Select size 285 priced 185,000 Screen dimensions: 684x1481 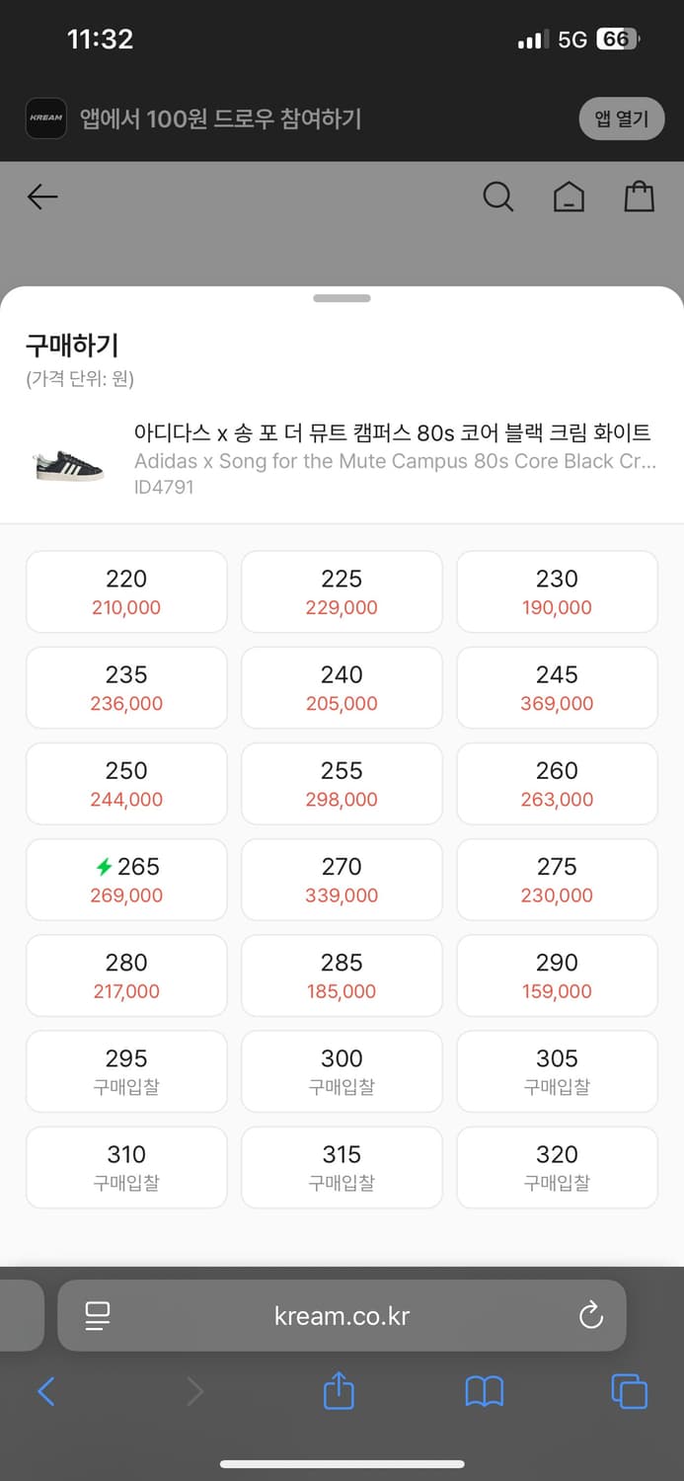point(342,974)
